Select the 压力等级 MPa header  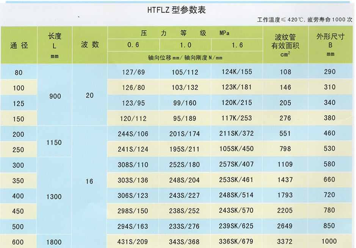(x=185, y=33)
